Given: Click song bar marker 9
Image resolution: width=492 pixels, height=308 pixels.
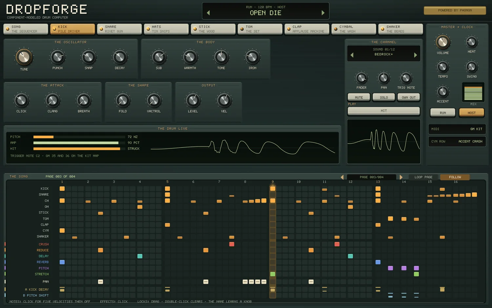Looking at the screenshot, I should (x=273, y=182).
